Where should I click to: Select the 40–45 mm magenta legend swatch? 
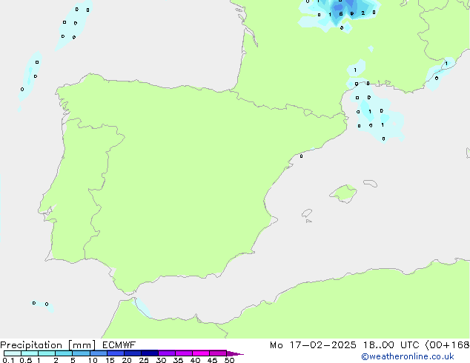click(201, 353)
